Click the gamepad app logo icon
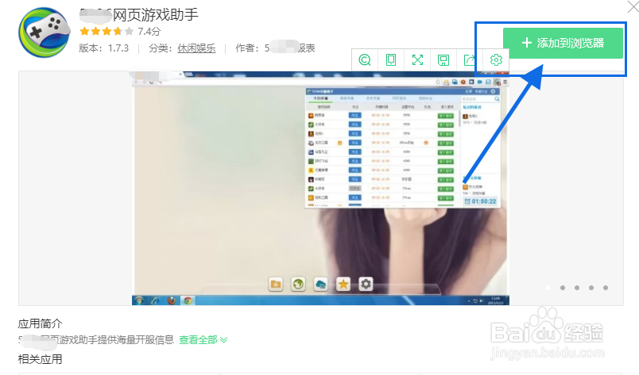Image resolution: width=639 pixels, height=375 pixels. pos(44,33)
